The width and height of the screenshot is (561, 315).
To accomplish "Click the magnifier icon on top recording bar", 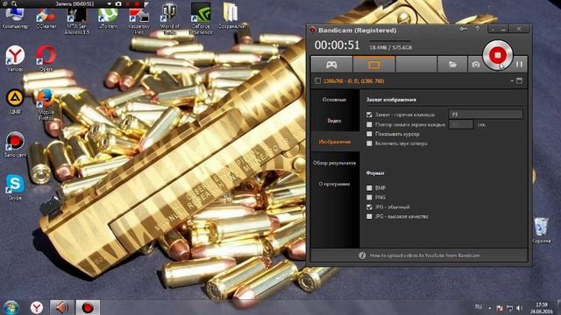I will [x=14, y=3].
